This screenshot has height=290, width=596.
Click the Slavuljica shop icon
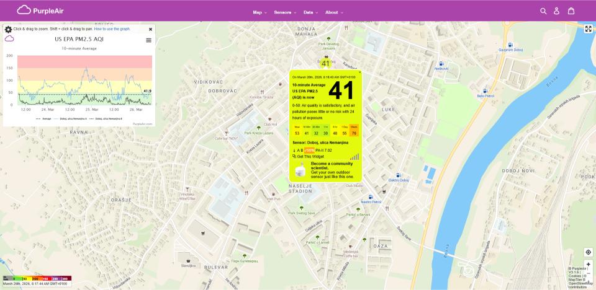pos(188,261)
